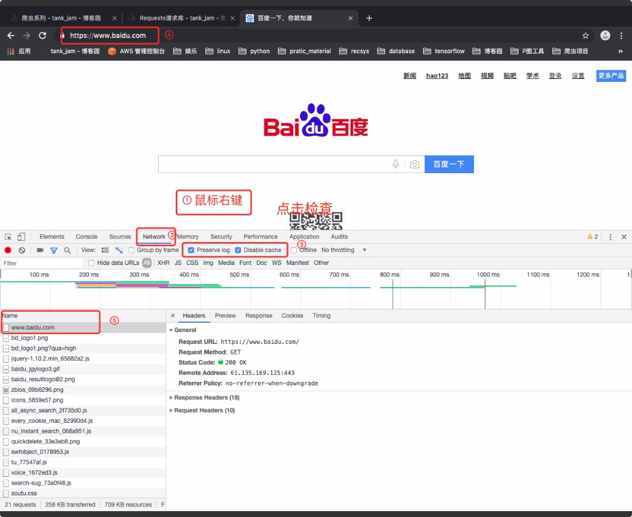Enable the Offline checkbox

click(294, 250)
